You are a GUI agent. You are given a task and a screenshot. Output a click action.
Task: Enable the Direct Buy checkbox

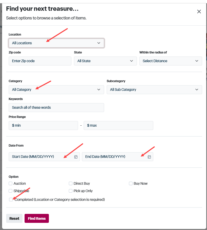coord(71,183)
